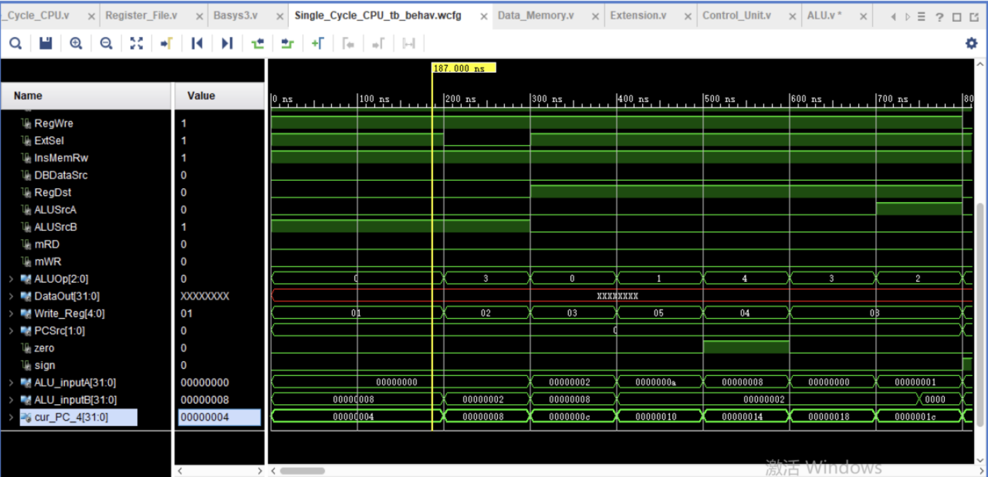Switch to Register_File.v tab
The height and width of the screenshot is (477, 988).
pyautogui.click(x=141, y=15)
